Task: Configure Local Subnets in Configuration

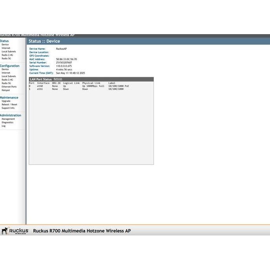Action: (9, 77)
